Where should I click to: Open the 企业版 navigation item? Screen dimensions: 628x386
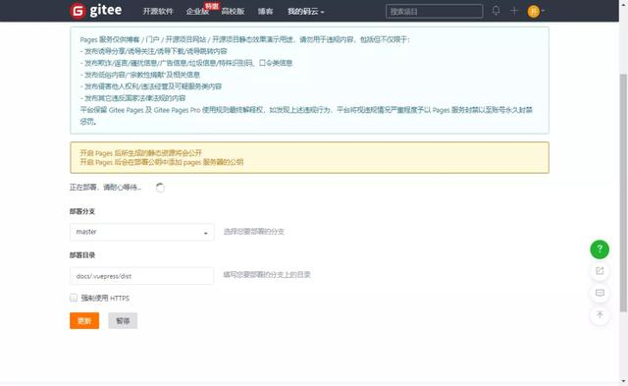(x=197, y=12)
